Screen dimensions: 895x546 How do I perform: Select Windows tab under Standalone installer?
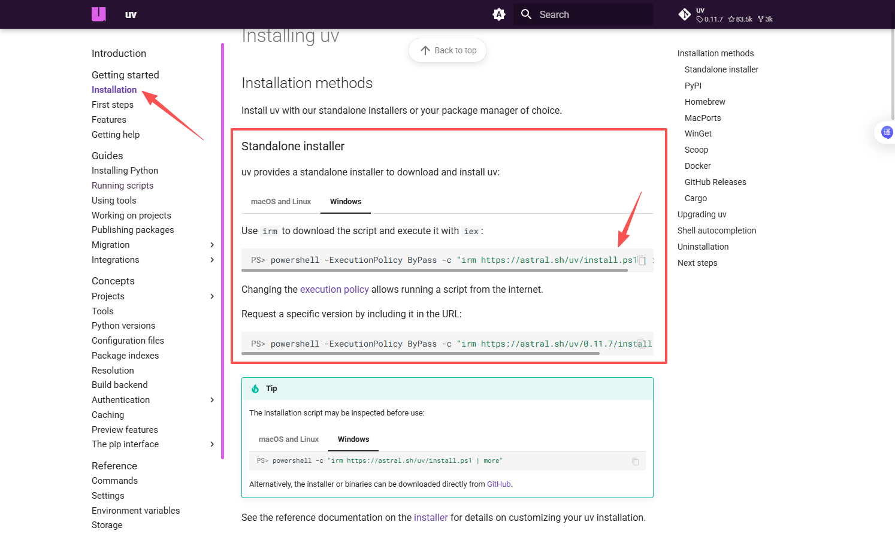click(x=346, y=202)
